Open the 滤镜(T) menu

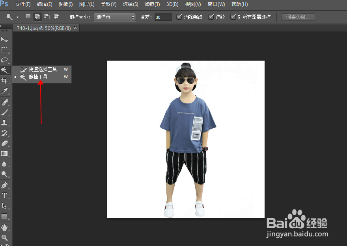pos(152,4)
